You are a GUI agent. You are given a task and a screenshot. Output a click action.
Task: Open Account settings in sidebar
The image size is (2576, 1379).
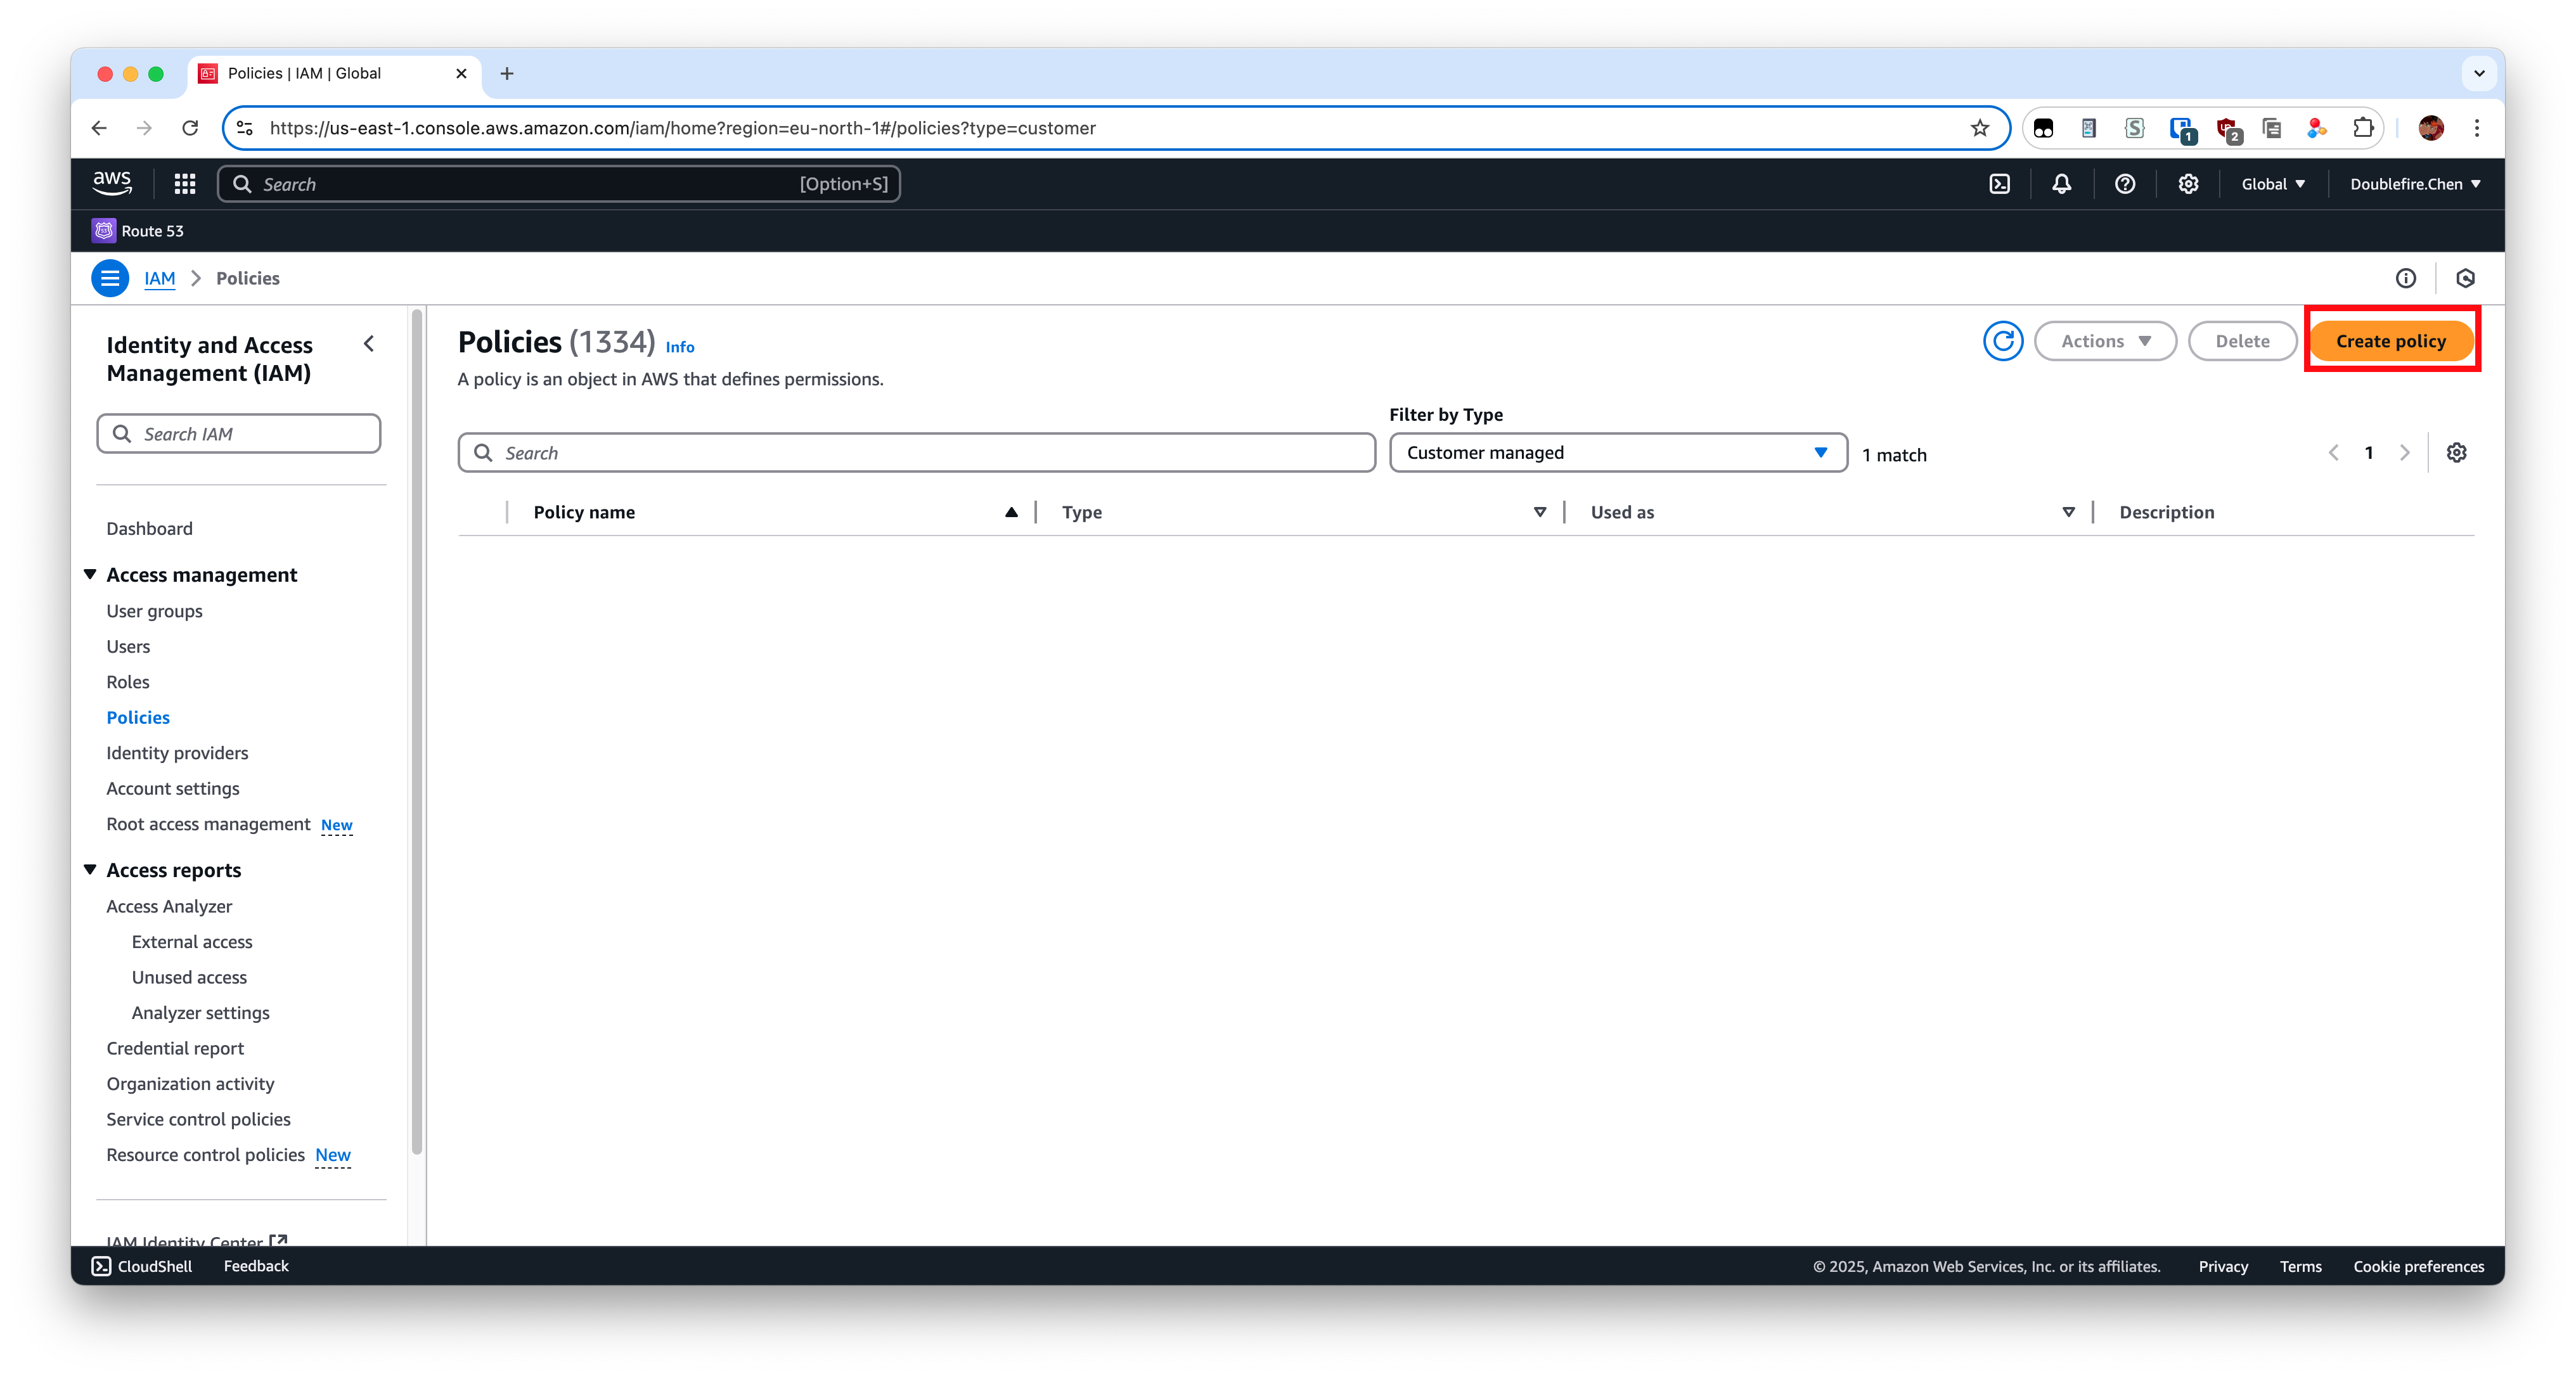(173, 788)
